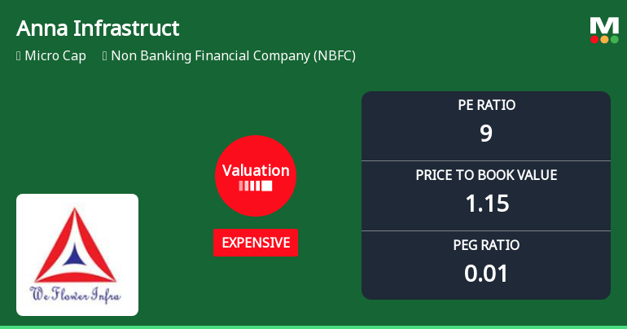
Task: Click the PE ratio value 9
Action: coord(486,133)
